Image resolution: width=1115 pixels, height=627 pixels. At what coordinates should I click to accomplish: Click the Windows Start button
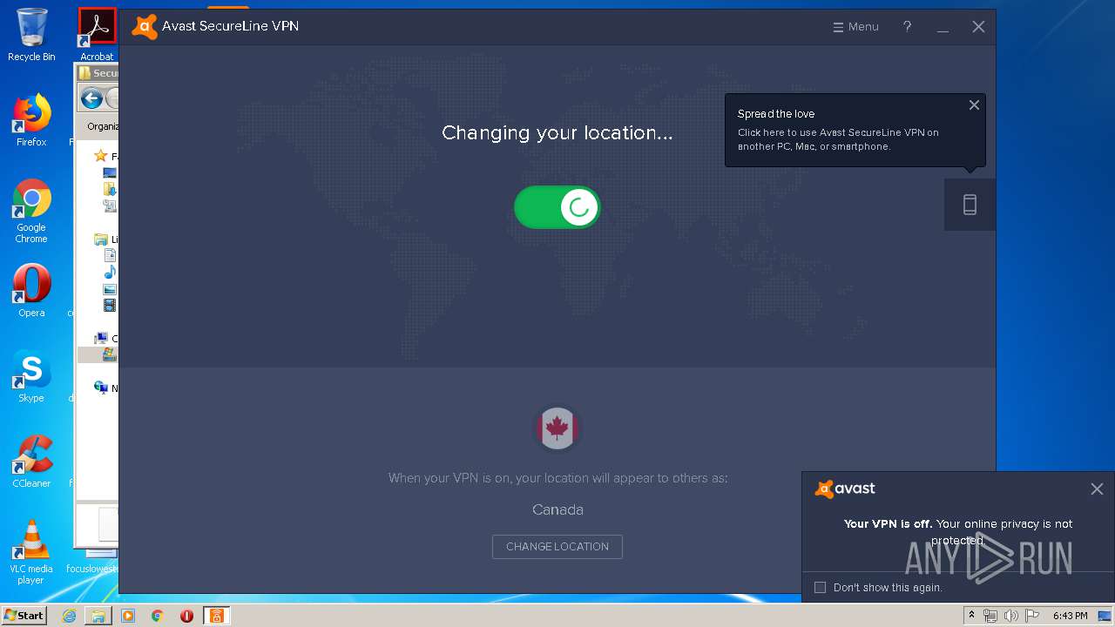(x=24, y=615)
